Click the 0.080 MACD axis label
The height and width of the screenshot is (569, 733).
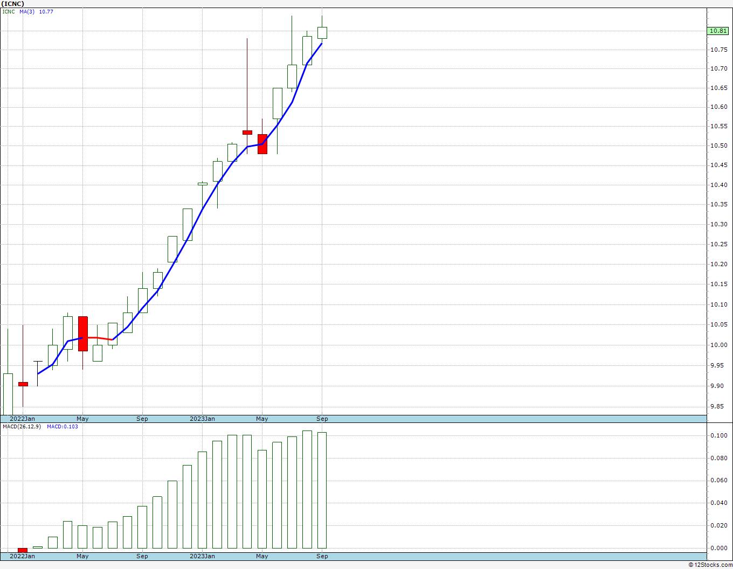coord(718,458)
